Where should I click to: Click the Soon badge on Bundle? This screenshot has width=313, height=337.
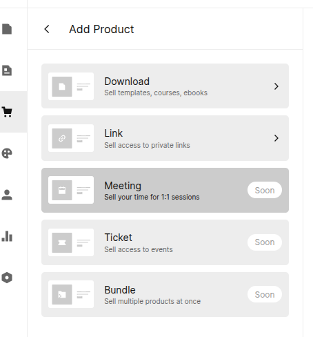[x=265, y=294]
